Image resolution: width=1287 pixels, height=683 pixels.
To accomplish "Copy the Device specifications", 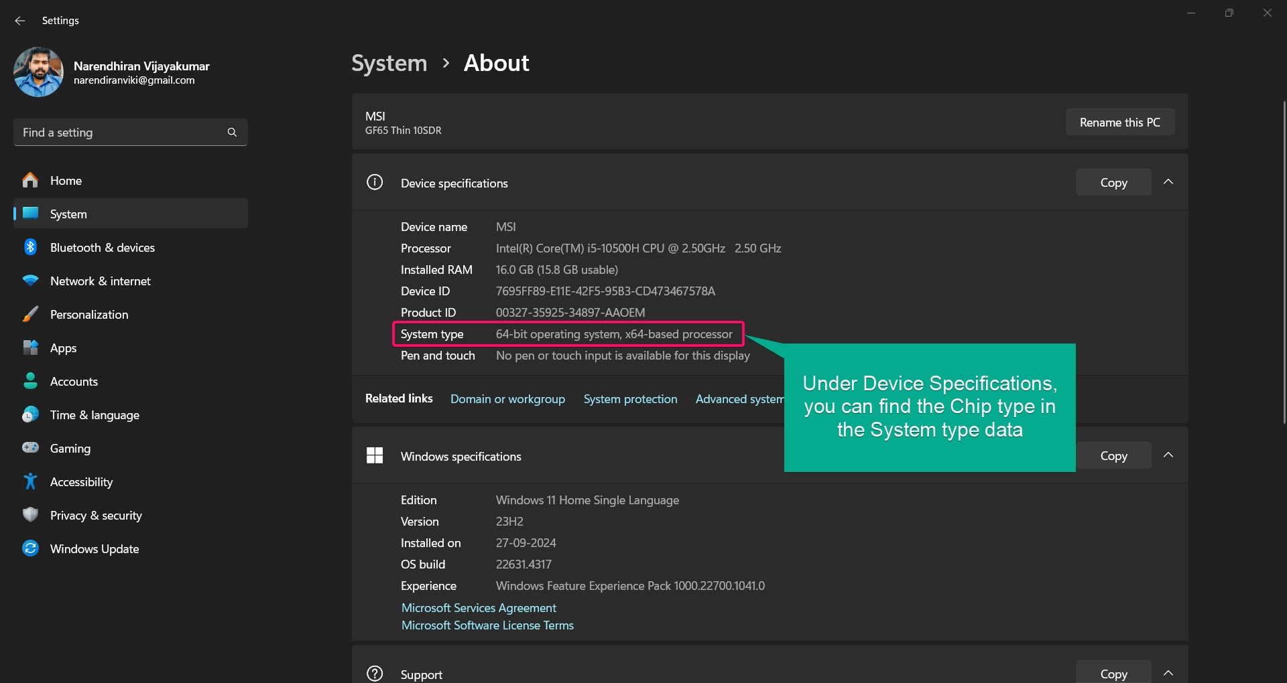I will point(1113,182).
